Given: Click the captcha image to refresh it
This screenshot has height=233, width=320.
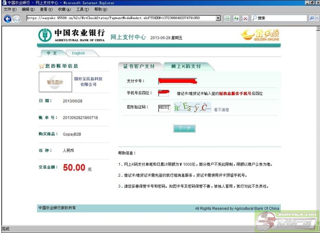Looking at the screenshot, I should click(192, 107).
